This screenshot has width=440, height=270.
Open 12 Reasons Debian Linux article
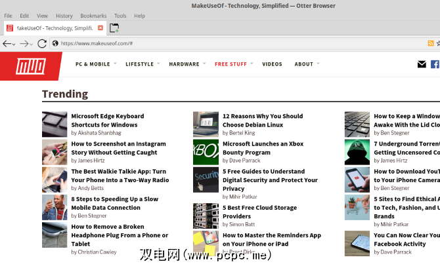[263, 121]
